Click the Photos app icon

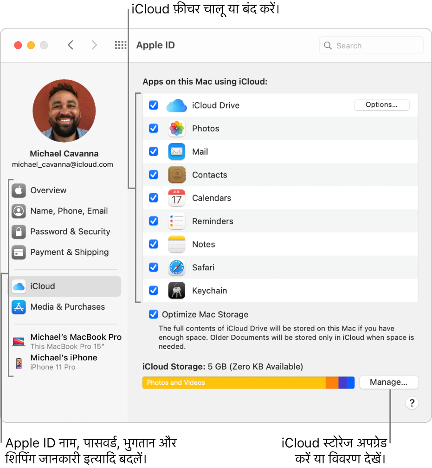[x=177, y=129]
